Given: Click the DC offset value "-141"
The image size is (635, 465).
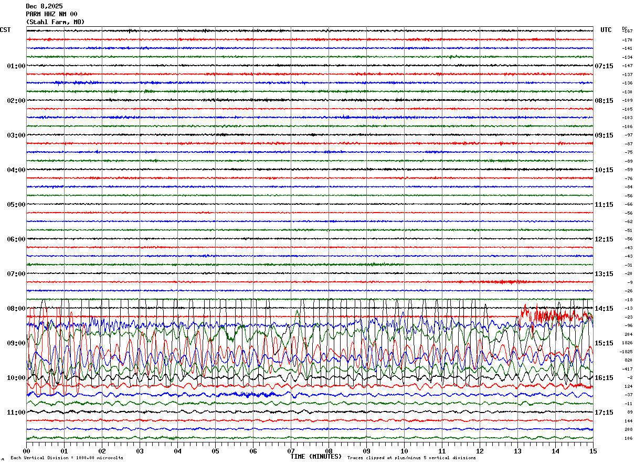Looking at the screenshot, I should tap(627, 48).
